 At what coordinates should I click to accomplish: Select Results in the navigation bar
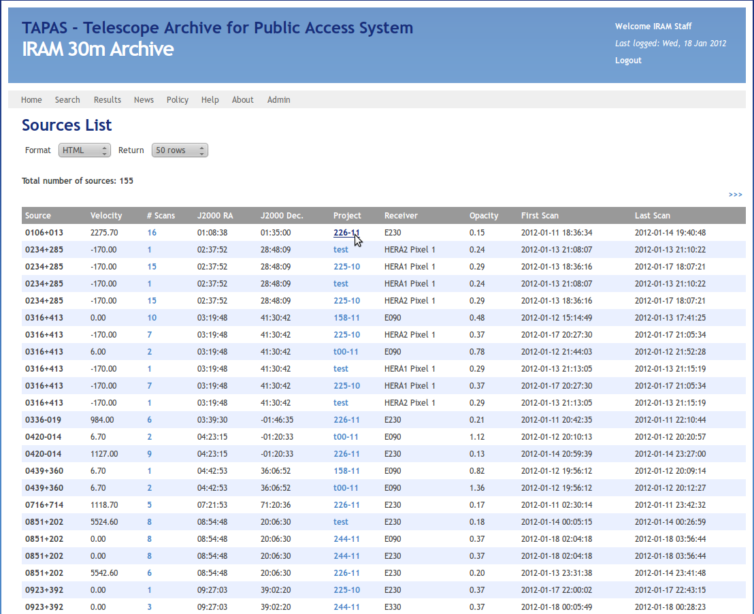(108, 100)
